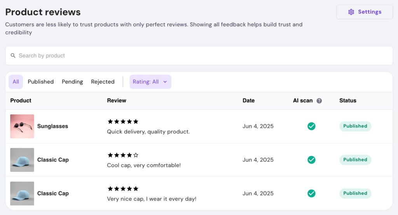Show Pending reviews tab
398x215 pixels.
pyautogui.click(x=72, y=82)
